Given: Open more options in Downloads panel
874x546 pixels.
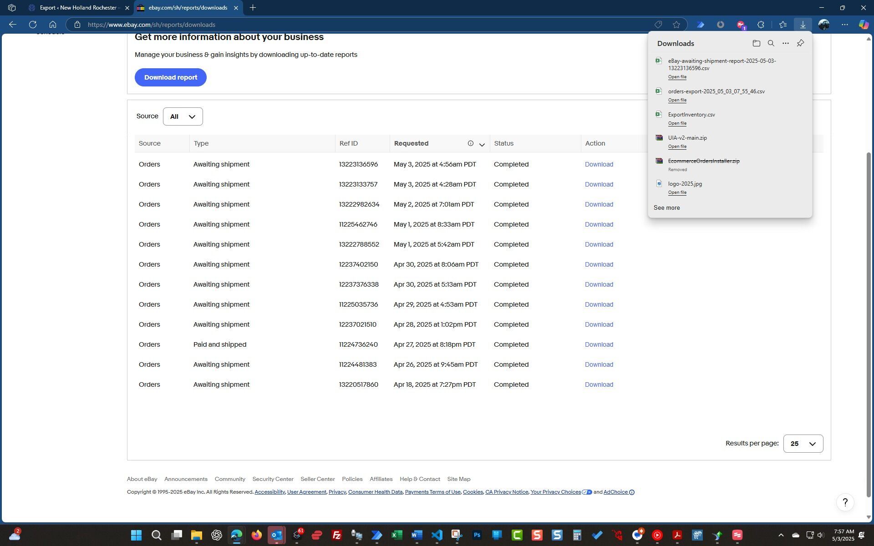Looking at the screenshot, I should tap(785, 43).
